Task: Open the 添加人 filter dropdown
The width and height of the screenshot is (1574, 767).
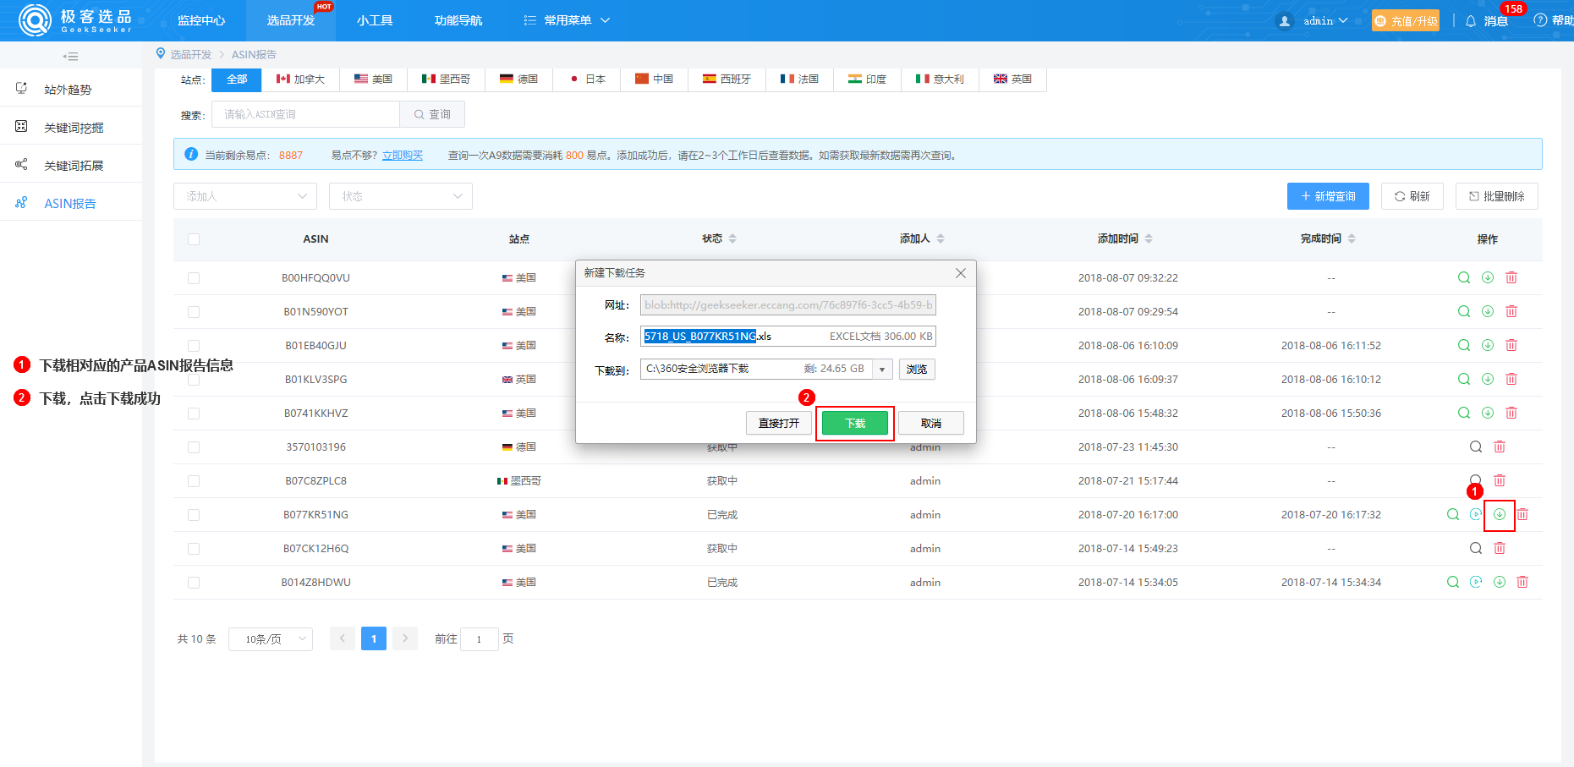Action: (x=245, y=196)
